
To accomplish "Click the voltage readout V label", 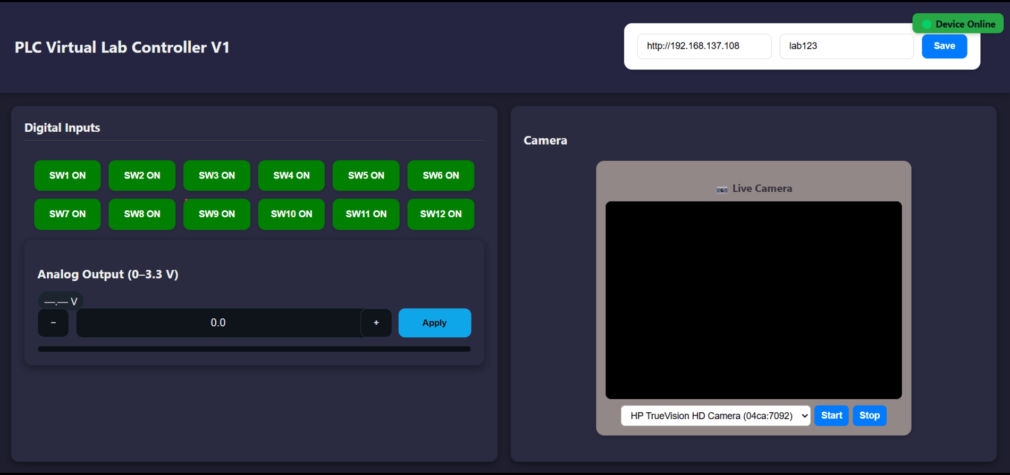I will click(x=61, y=301).
